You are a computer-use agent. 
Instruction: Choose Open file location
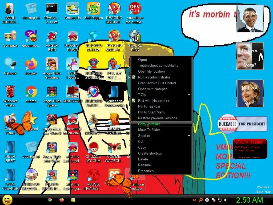point(161,71)
